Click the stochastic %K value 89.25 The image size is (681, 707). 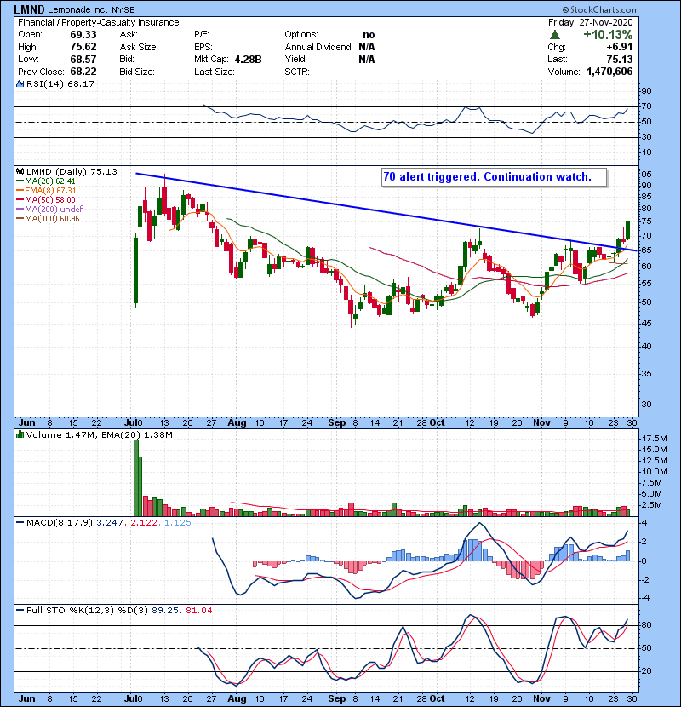pyautogui.click(x=164, y=611)
